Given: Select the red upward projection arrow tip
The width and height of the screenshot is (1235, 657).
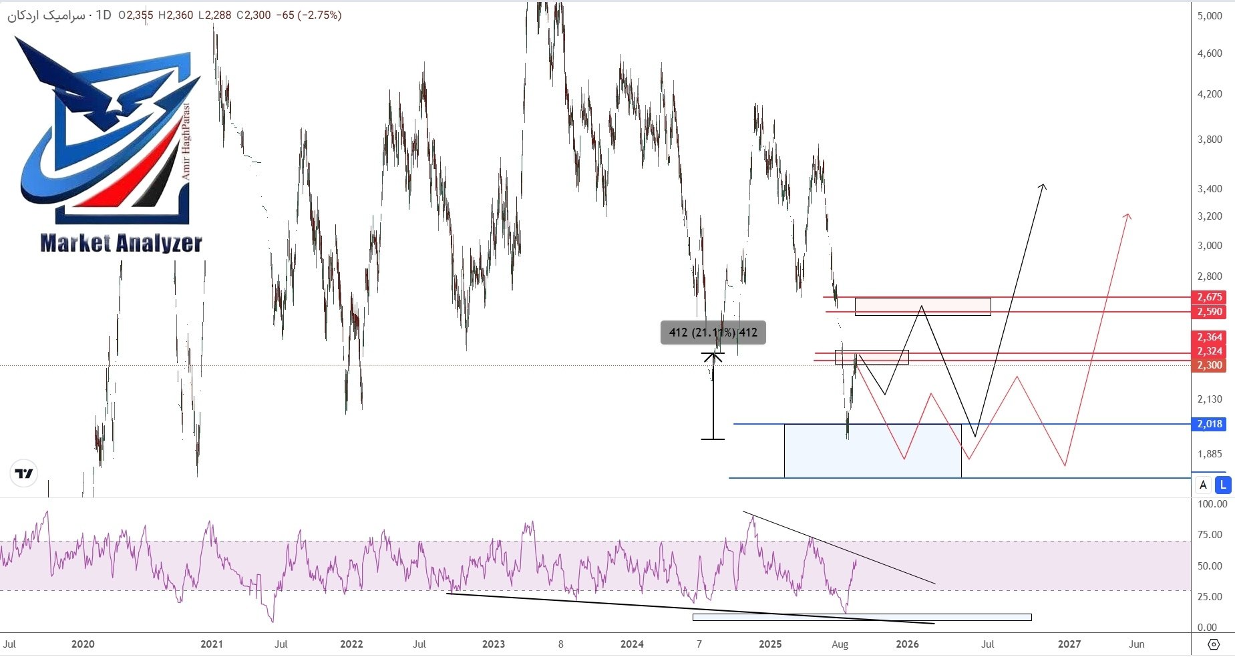Looking at the screenshot, I should pos(1127,216).
